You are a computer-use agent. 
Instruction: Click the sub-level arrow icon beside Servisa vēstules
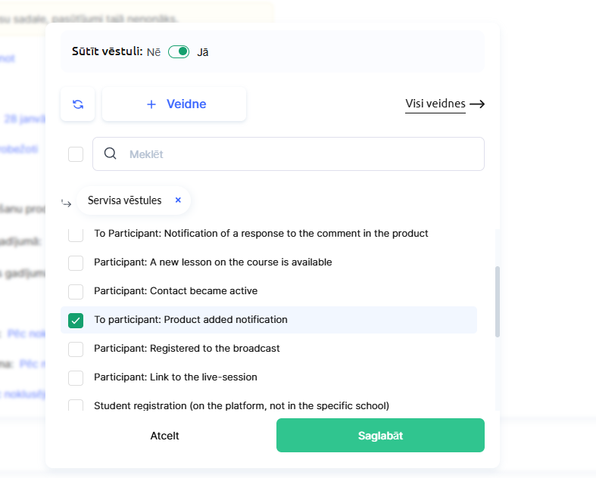pyautogui.click(x=67, y=203)
